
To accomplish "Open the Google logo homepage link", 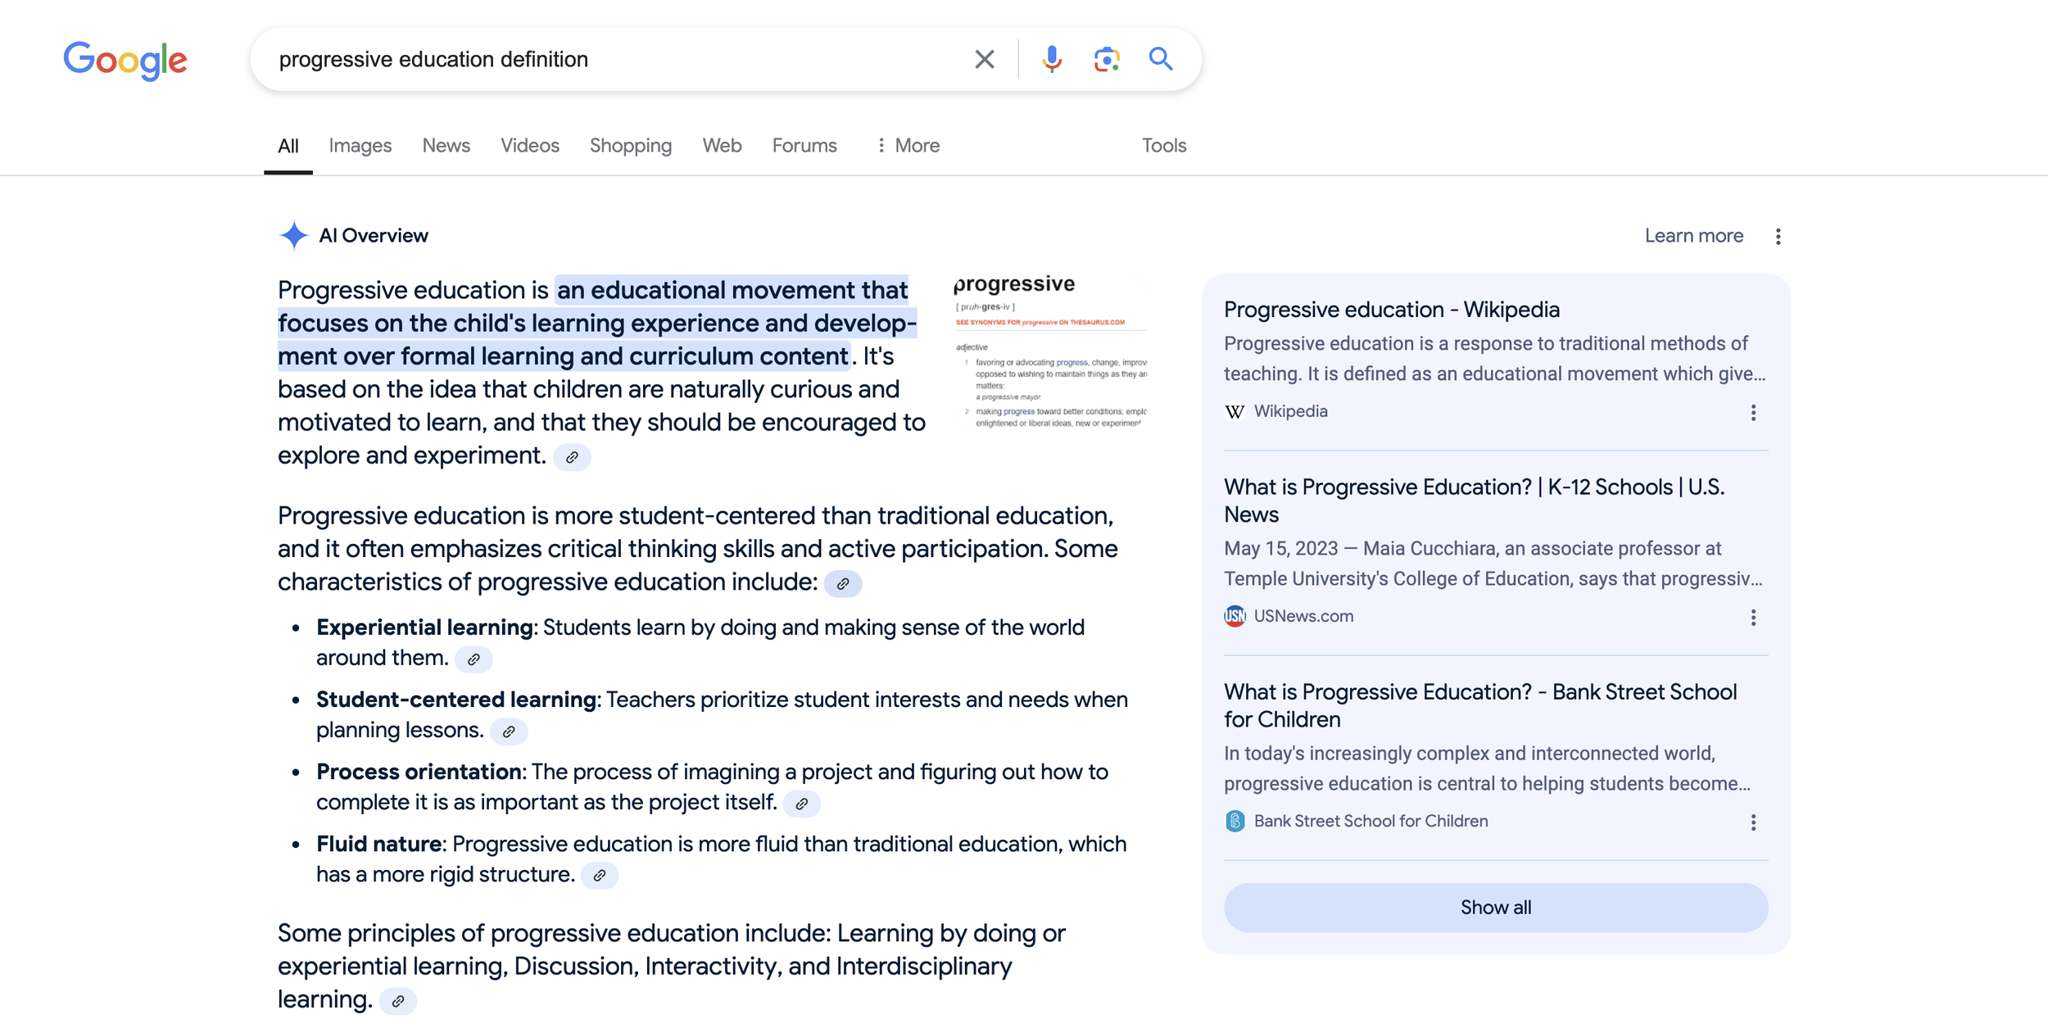I will 125,60.
